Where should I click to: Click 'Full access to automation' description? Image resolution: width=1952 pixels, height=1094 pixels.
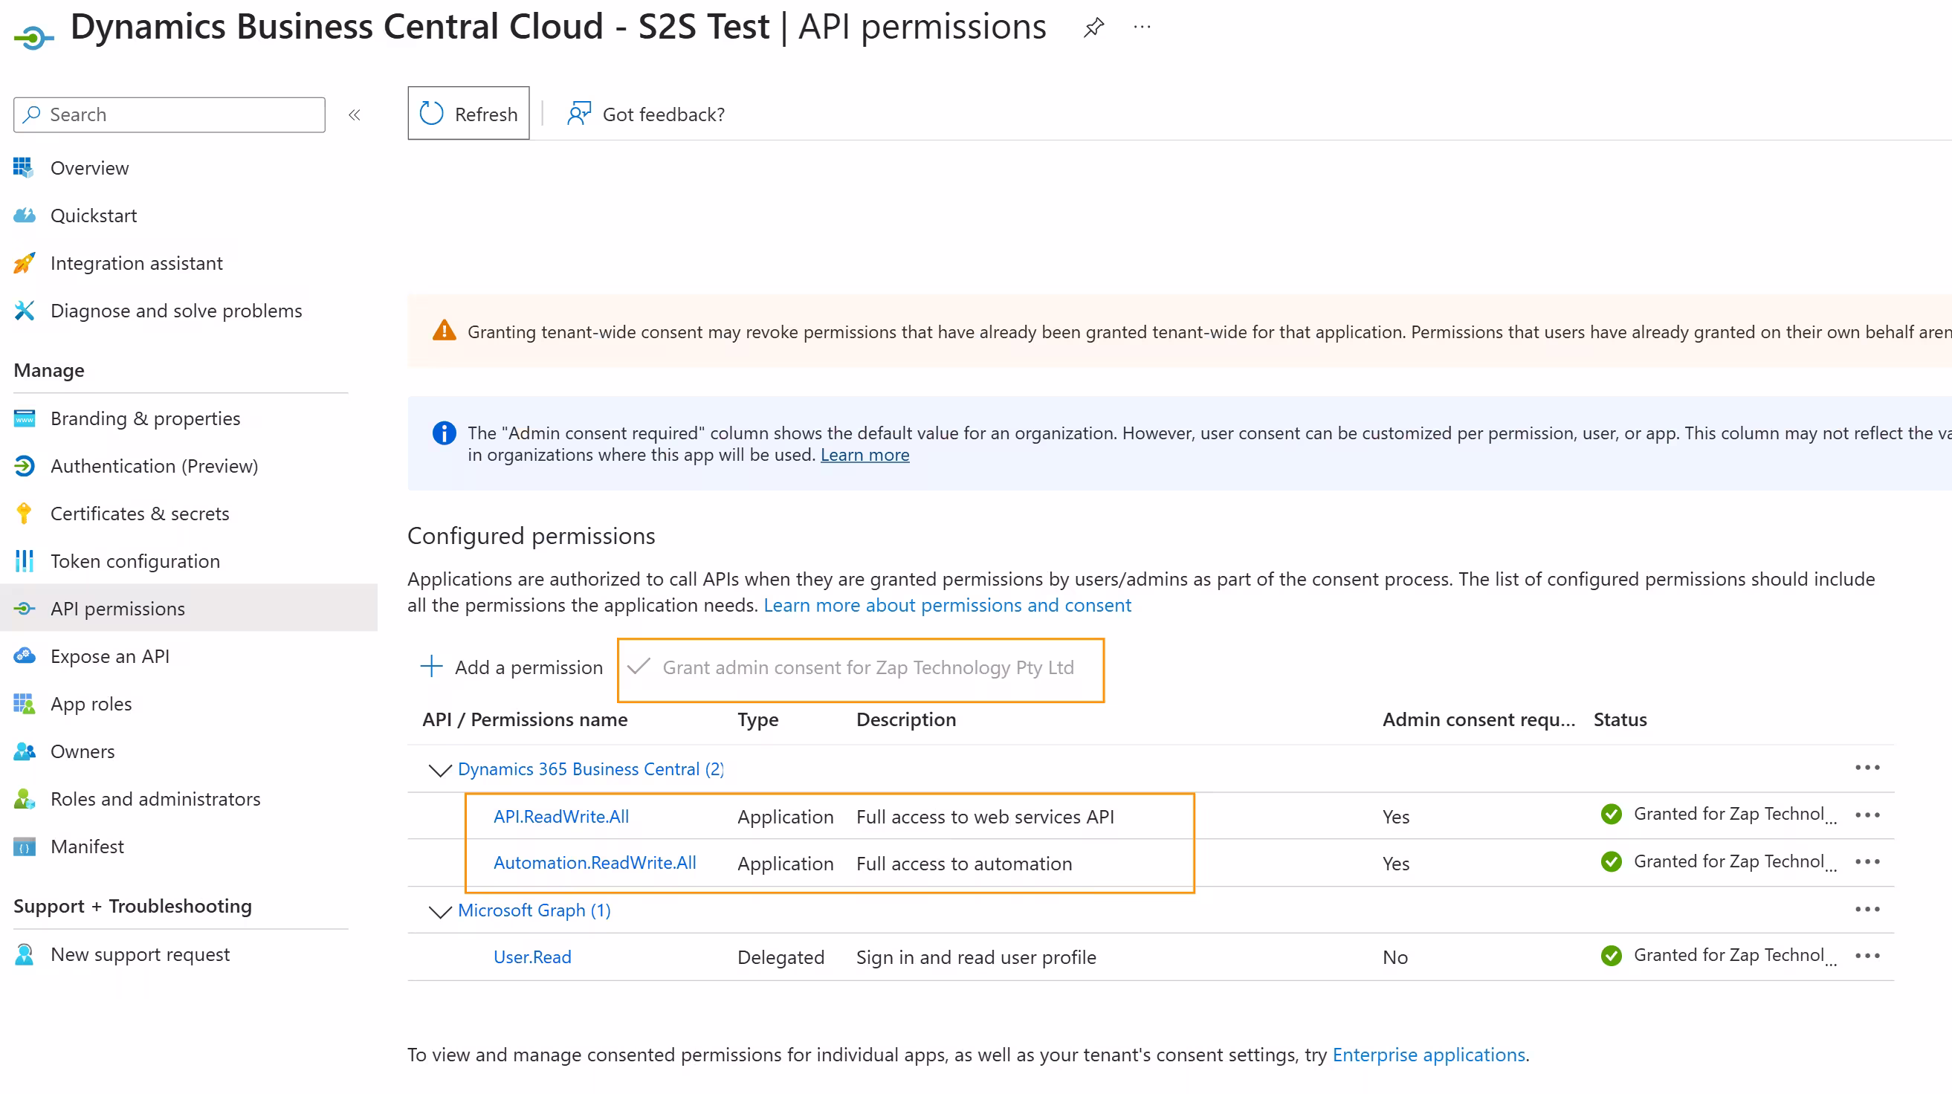click(964, 864)
